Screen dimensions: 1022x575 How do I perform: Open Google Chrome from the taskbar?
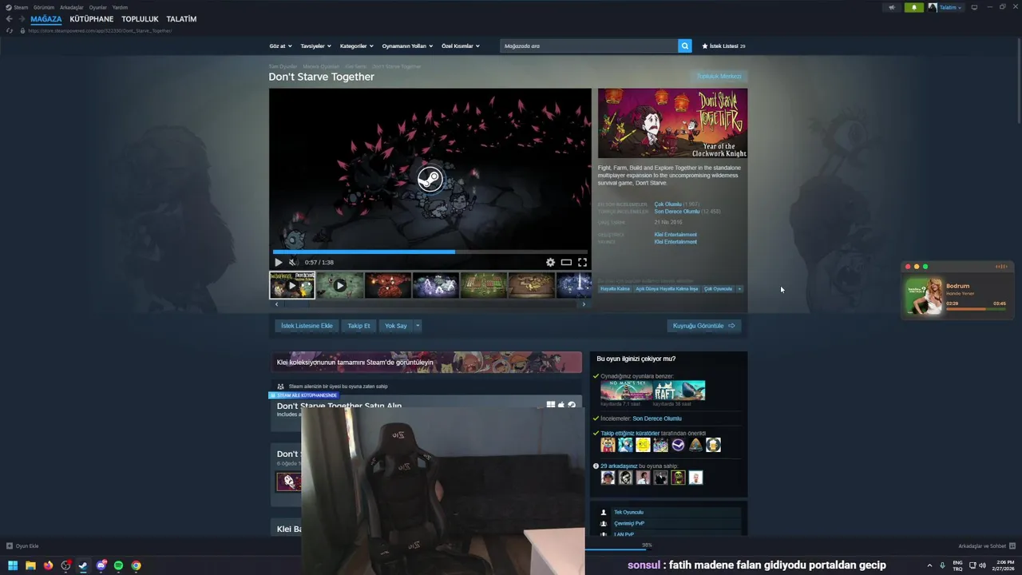[137, 565]
